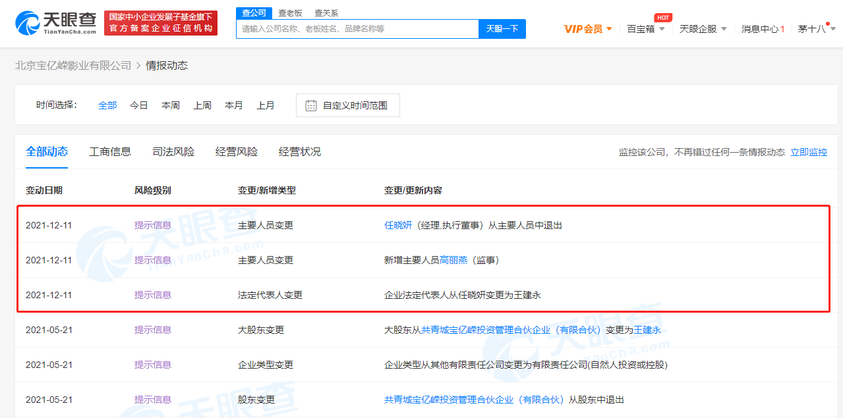Click calendar icon for custom time range
This screenshot has width=843, height=418.
point(311,105)
